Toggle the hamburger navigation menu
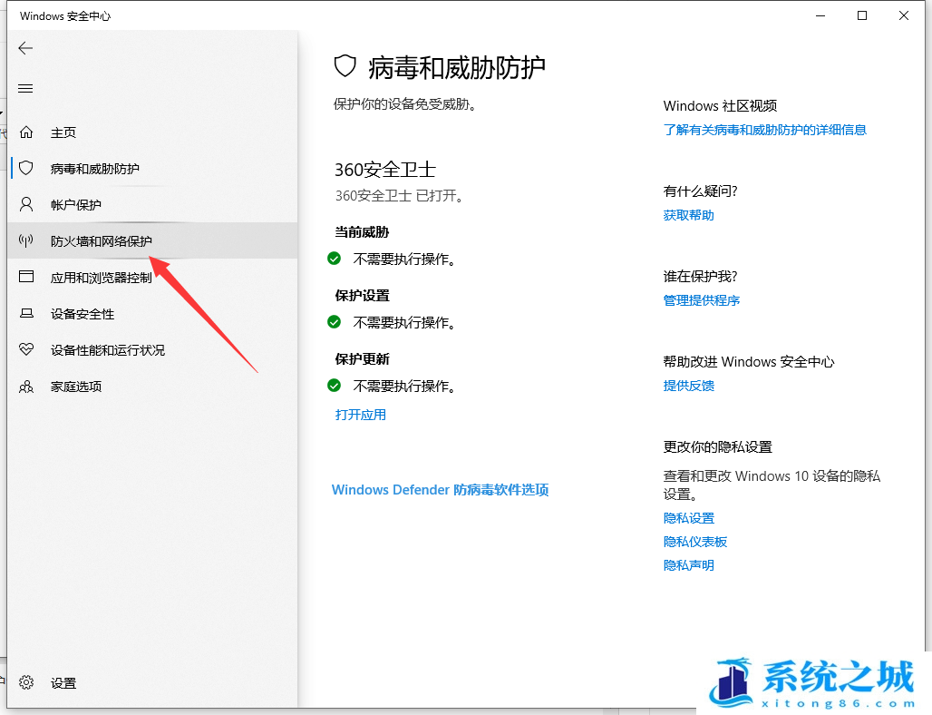932x715 pixels. pyautogui.click(x=25, y=89)
